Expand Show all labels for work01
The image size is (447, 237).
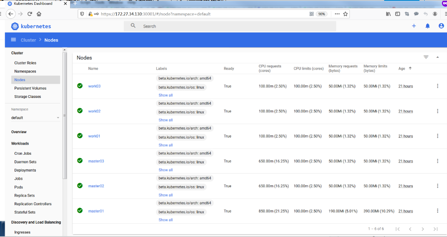[x=166, y=145]
